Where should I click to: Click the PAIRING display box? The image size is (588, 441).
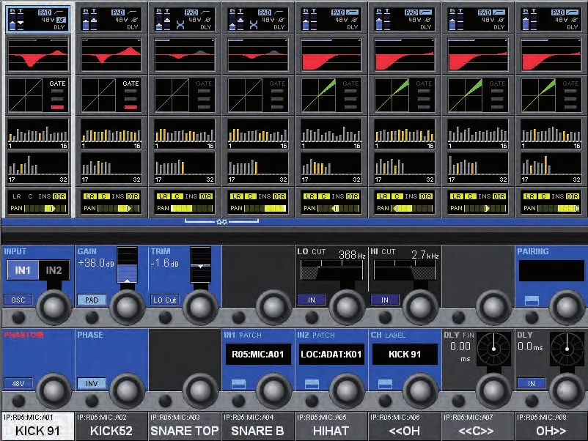551,270
